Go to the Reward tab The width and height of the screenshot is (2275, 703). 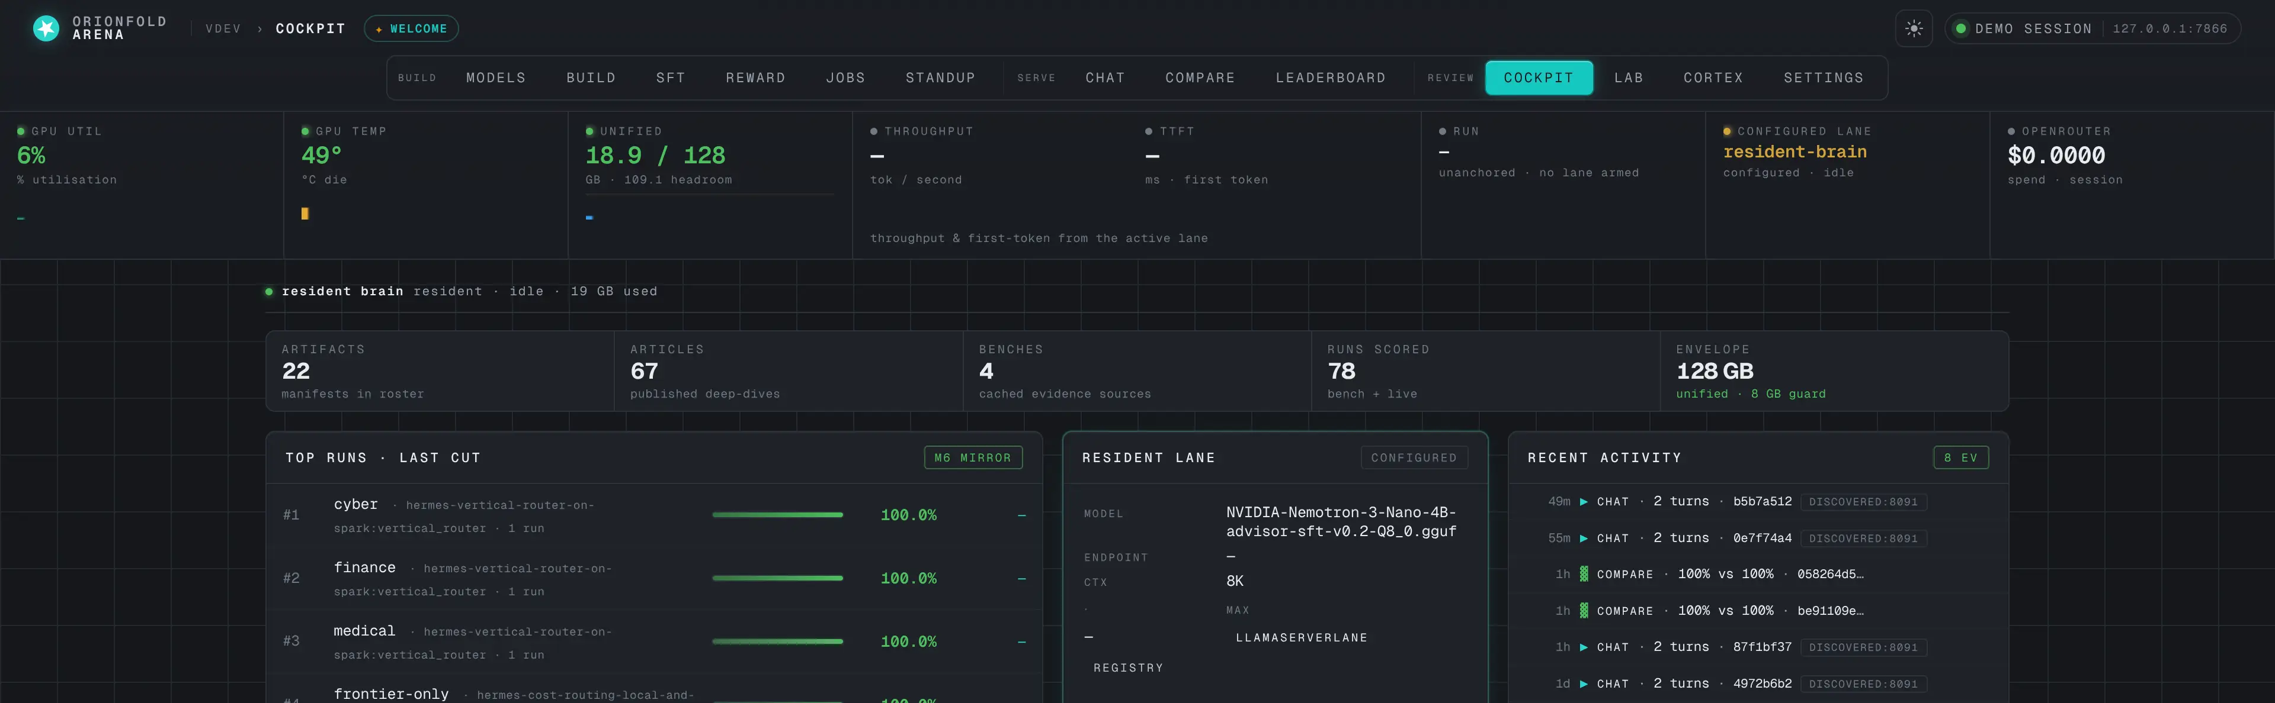[755, 78]
